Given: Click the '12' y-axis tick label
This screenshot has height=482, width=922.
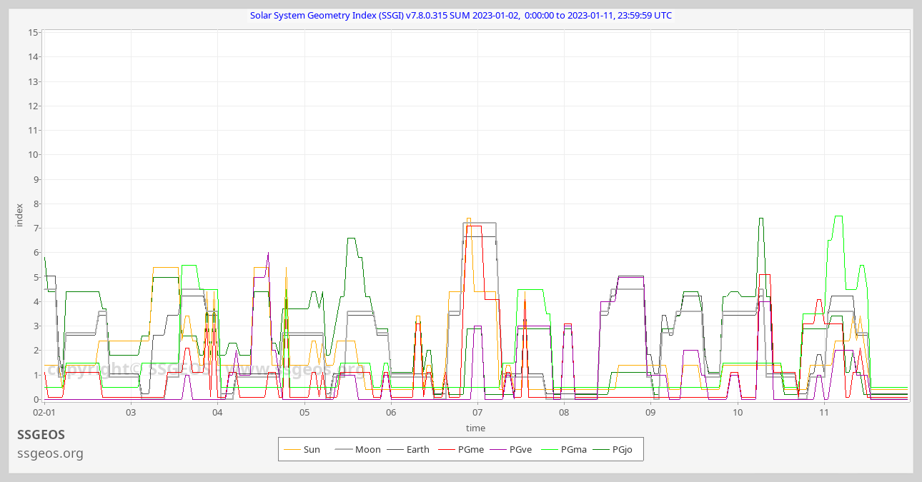Looking at the screenshot, I should point(34,106).
